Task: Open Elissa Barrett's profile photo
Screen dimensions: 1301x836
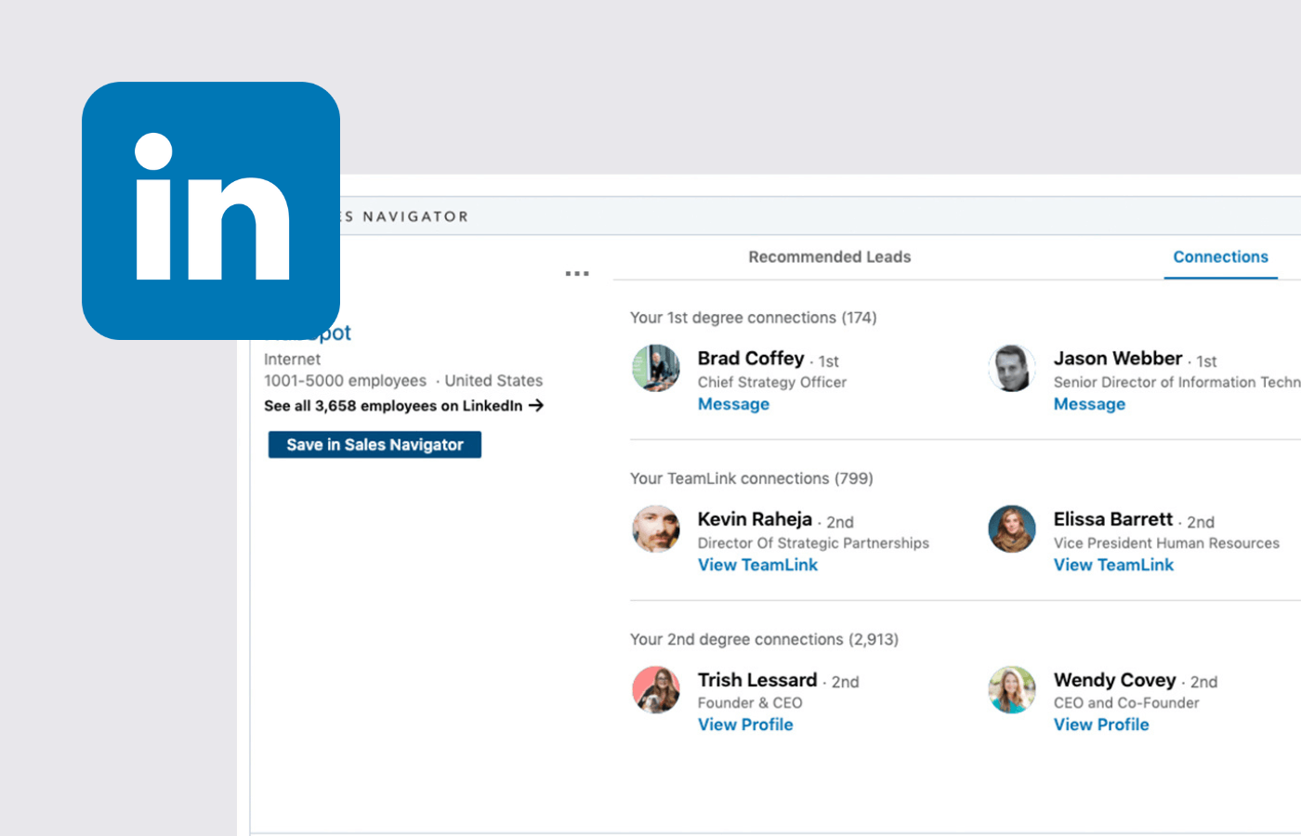Action: coord(1012,529)
